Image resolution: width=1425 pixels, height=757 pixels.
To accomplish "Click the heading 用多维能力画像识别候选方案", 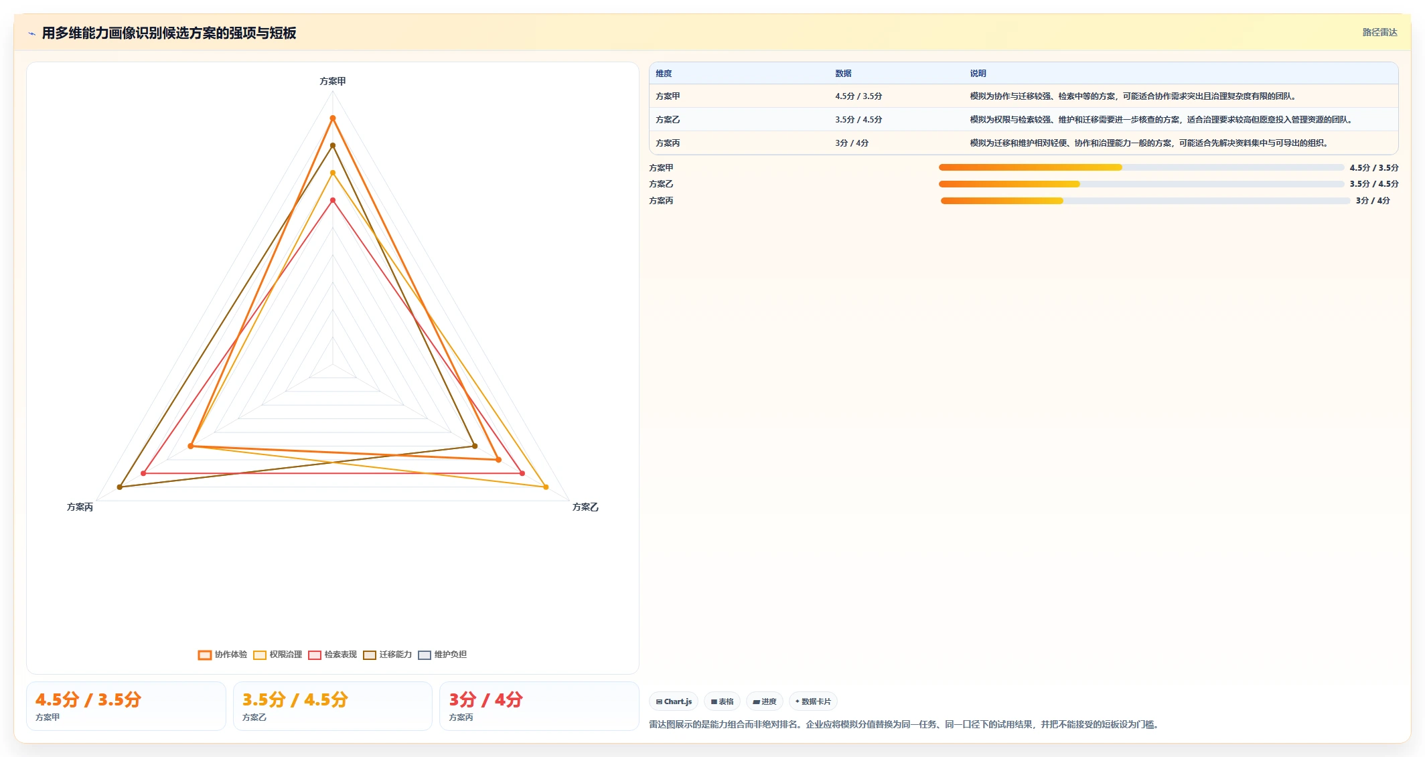I will 169,33.
